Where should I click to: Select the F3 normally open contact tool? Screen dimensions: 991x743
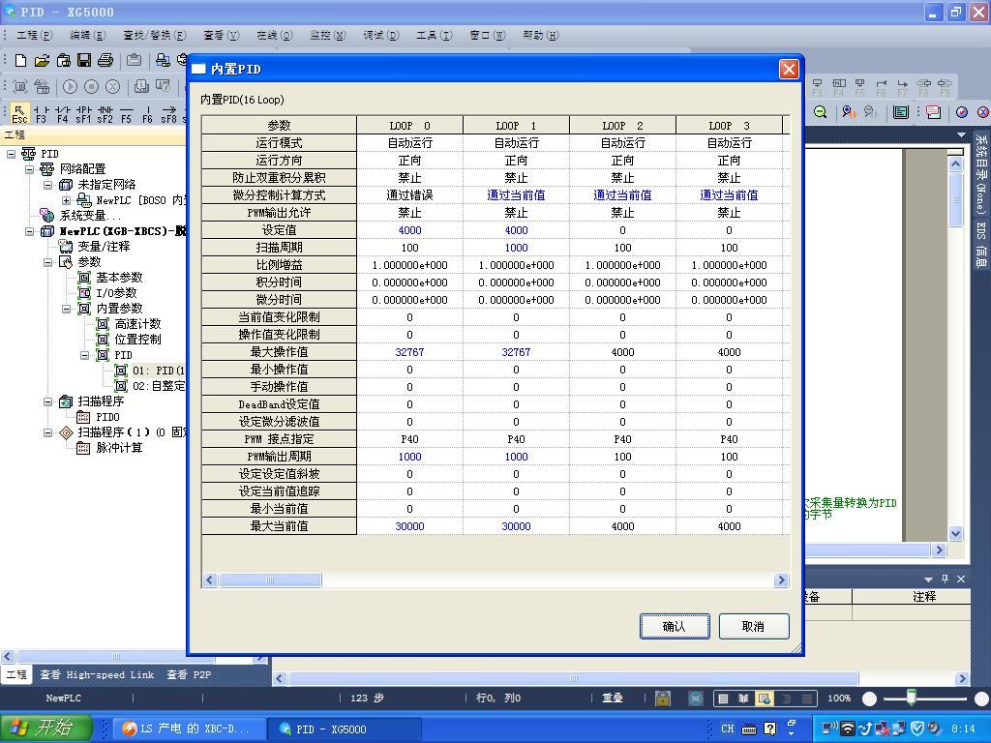(x=42, y=112)
